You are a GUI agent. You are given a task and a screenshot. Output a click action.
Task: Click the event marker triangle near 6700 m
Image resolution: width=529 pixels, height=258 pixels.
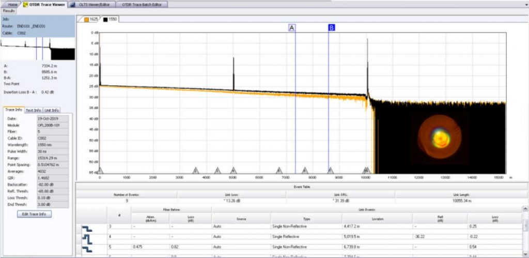pyautogui.click(x=279, y=170)
